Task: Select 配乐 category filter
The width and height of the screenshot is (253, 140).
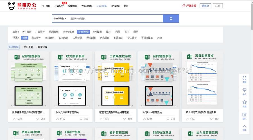Action: point(136,32)
